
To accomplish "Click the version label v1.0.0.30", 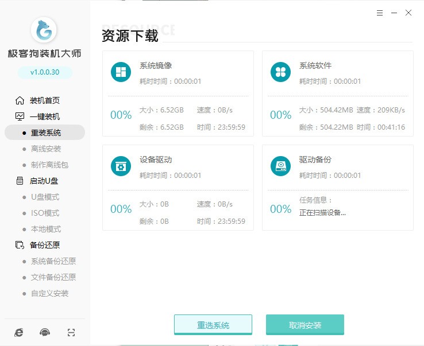I will click(x=45, y=72).
